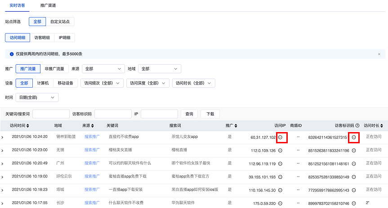
Task: Click the 查询 button
Action: pyautogui.click(x=189, y=114)
